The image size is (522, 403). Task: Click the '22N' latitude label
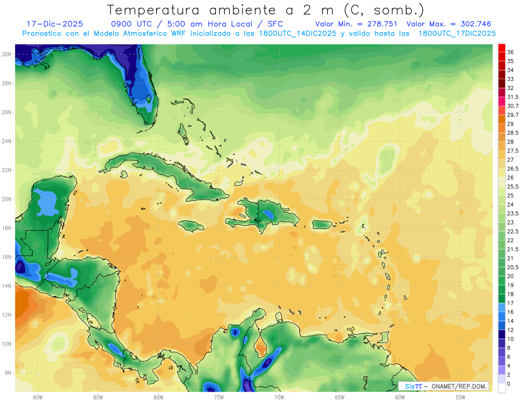(7, 170)
